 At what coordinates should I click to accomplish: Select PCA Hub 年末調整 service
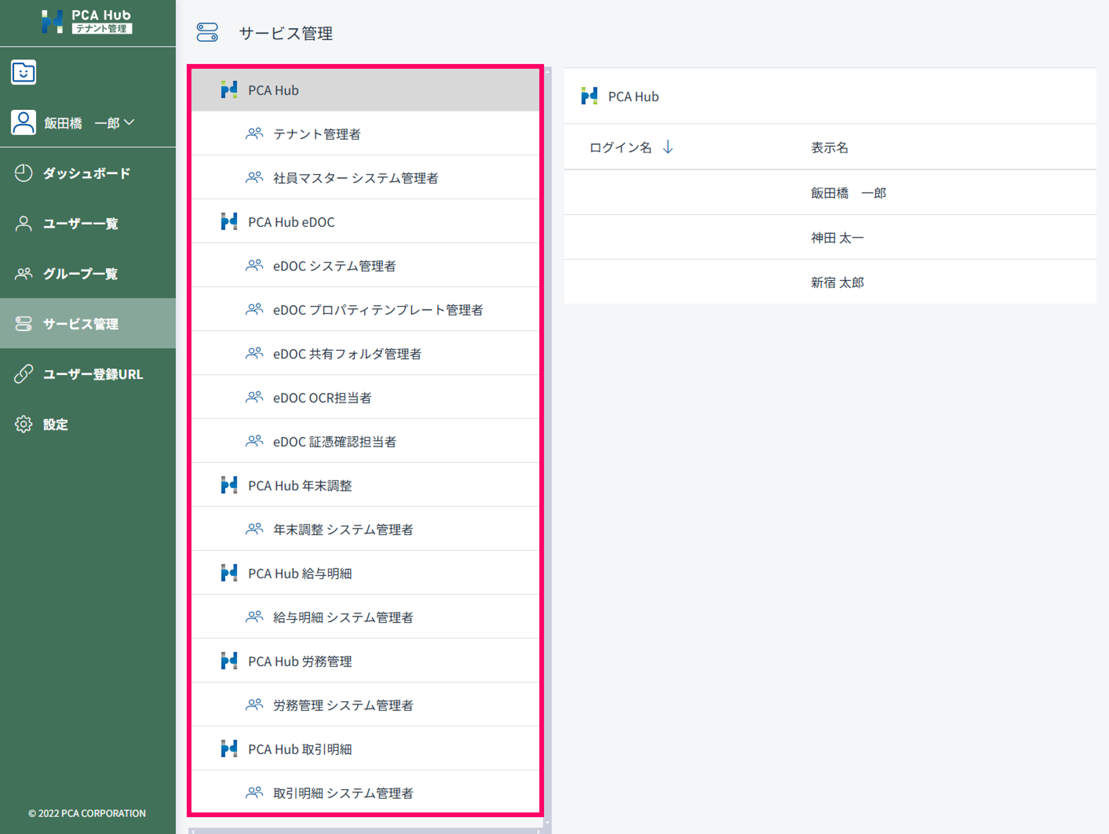point(300,486)
